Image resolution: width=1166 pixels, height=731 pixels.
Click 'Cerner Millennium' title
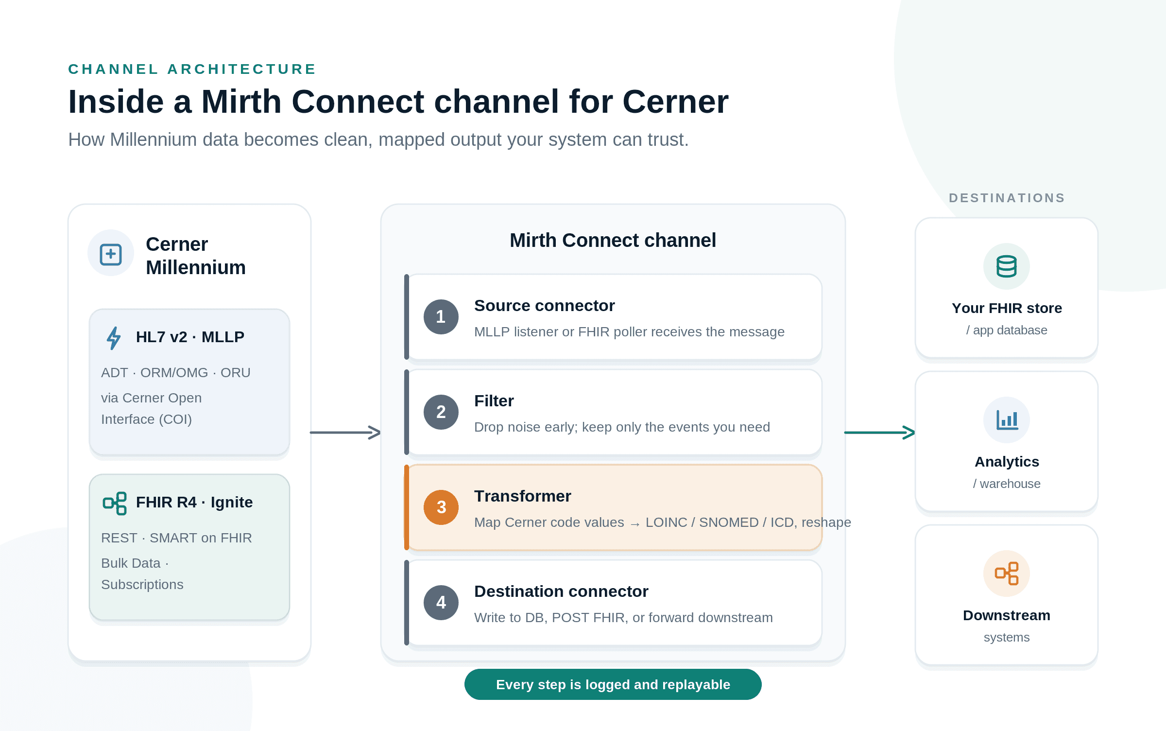pyautogui.click(x=196, y=256)
